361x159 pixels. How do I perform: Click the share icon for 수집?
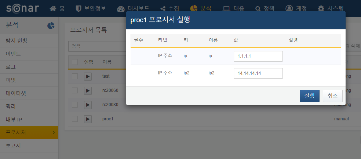pyautogui.click(x=163, y=9)
